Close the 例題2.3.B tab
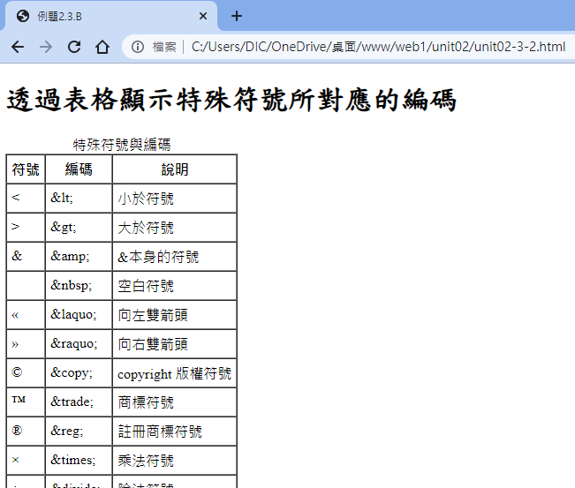Image resolution: width=575 pixels, height=488 pixels. (x=203, y=16)
